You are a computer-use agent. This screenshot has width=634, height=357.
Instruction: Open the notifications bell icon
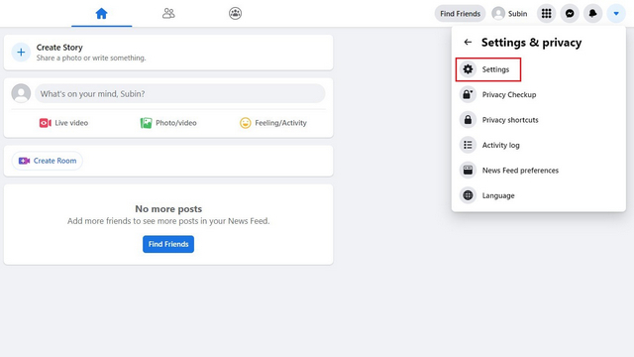tap(592, 13)
